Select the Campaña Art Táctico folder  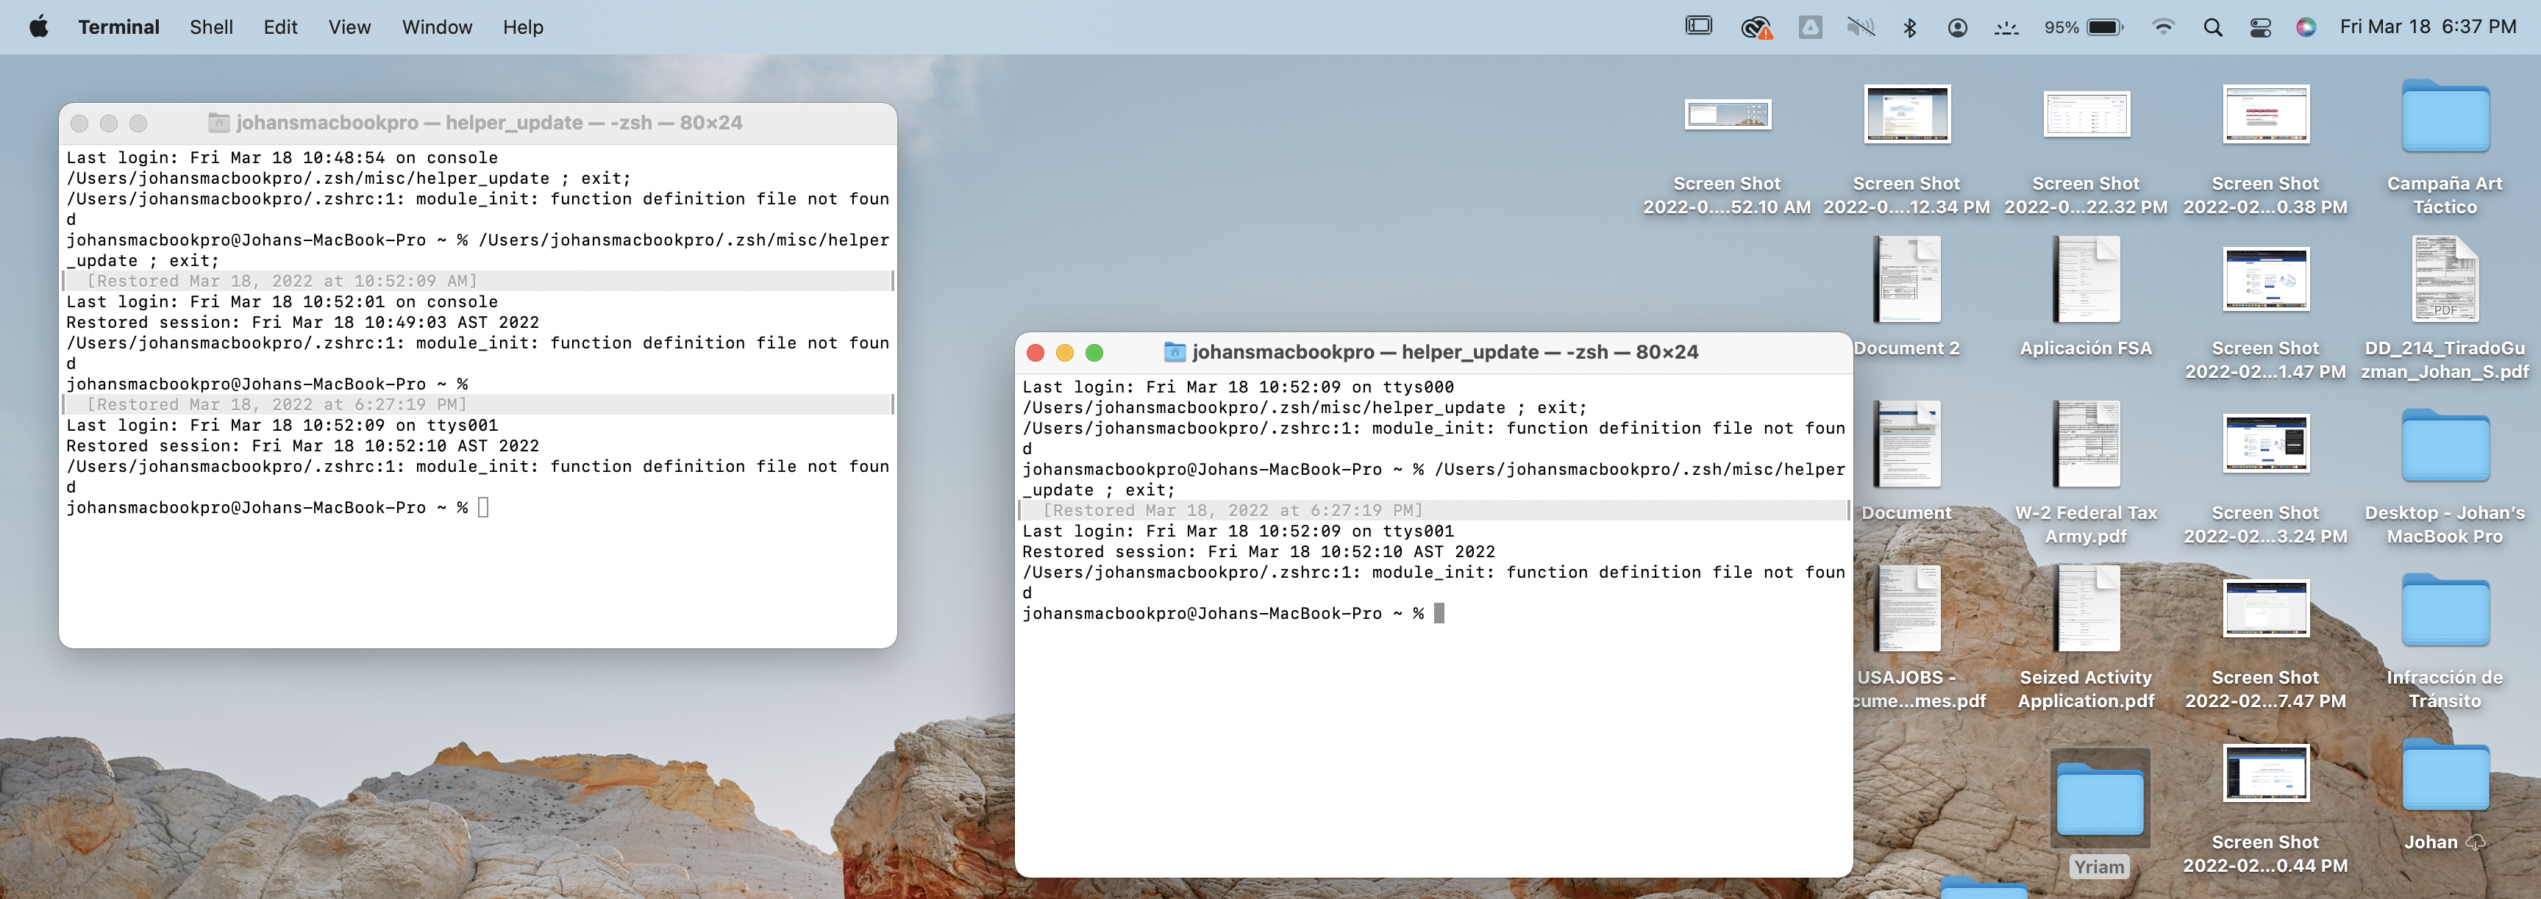point(2445,118)
